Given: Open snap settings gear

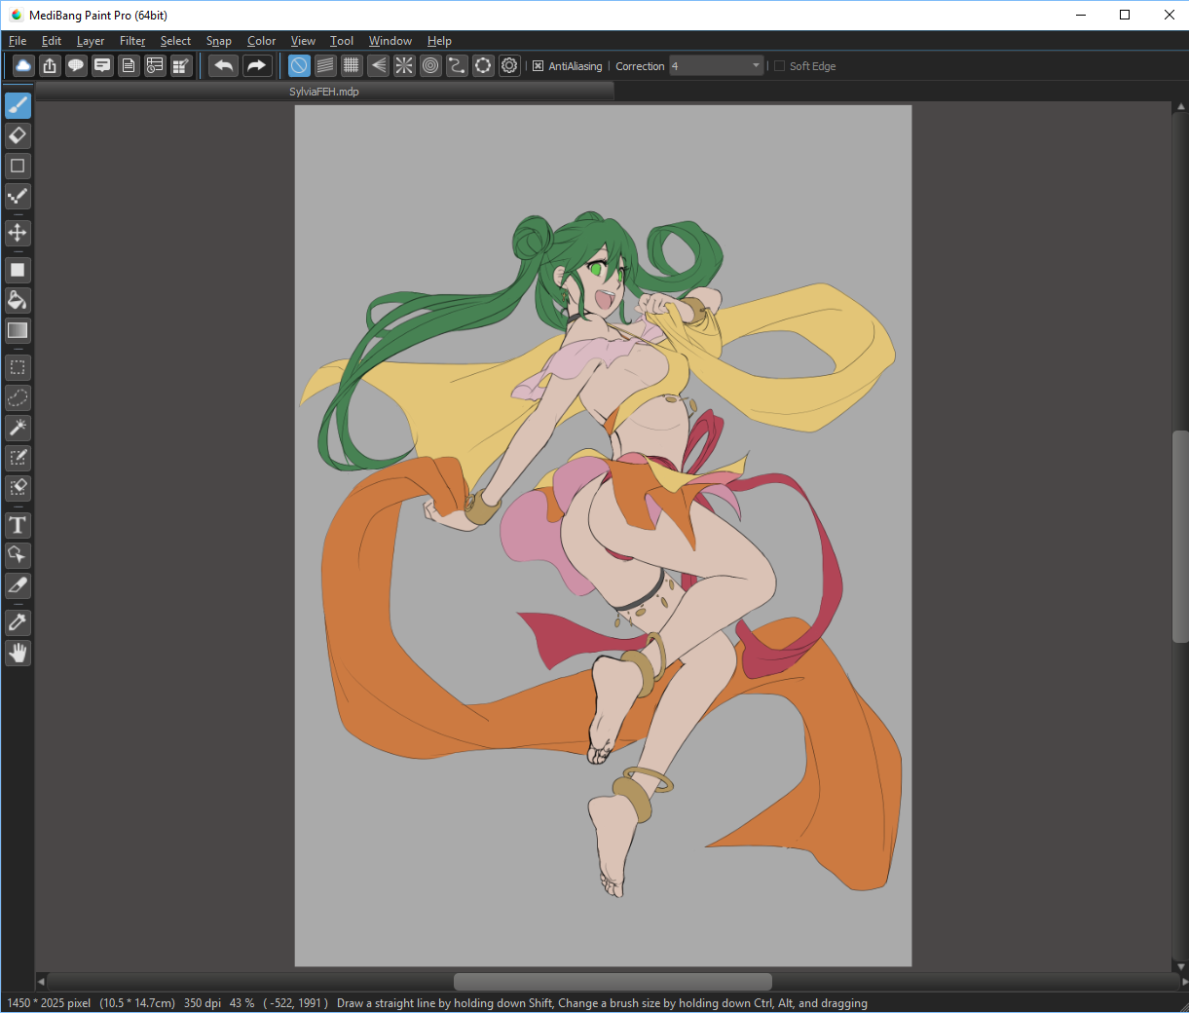Looking at the screenshot, I should [509, 65].
